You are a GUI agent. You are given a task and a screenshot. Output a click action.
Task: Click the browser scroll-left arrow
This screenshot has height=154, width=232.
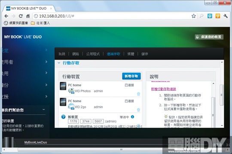[x=4, y=150]
